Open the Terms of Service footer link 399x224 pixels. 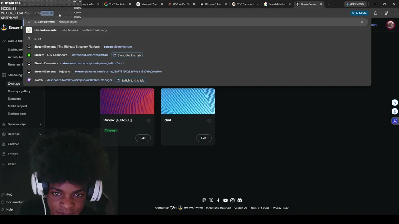pos(260,208)
